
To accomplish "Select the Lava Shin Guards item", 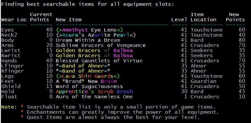I will [x=88, y=76].
